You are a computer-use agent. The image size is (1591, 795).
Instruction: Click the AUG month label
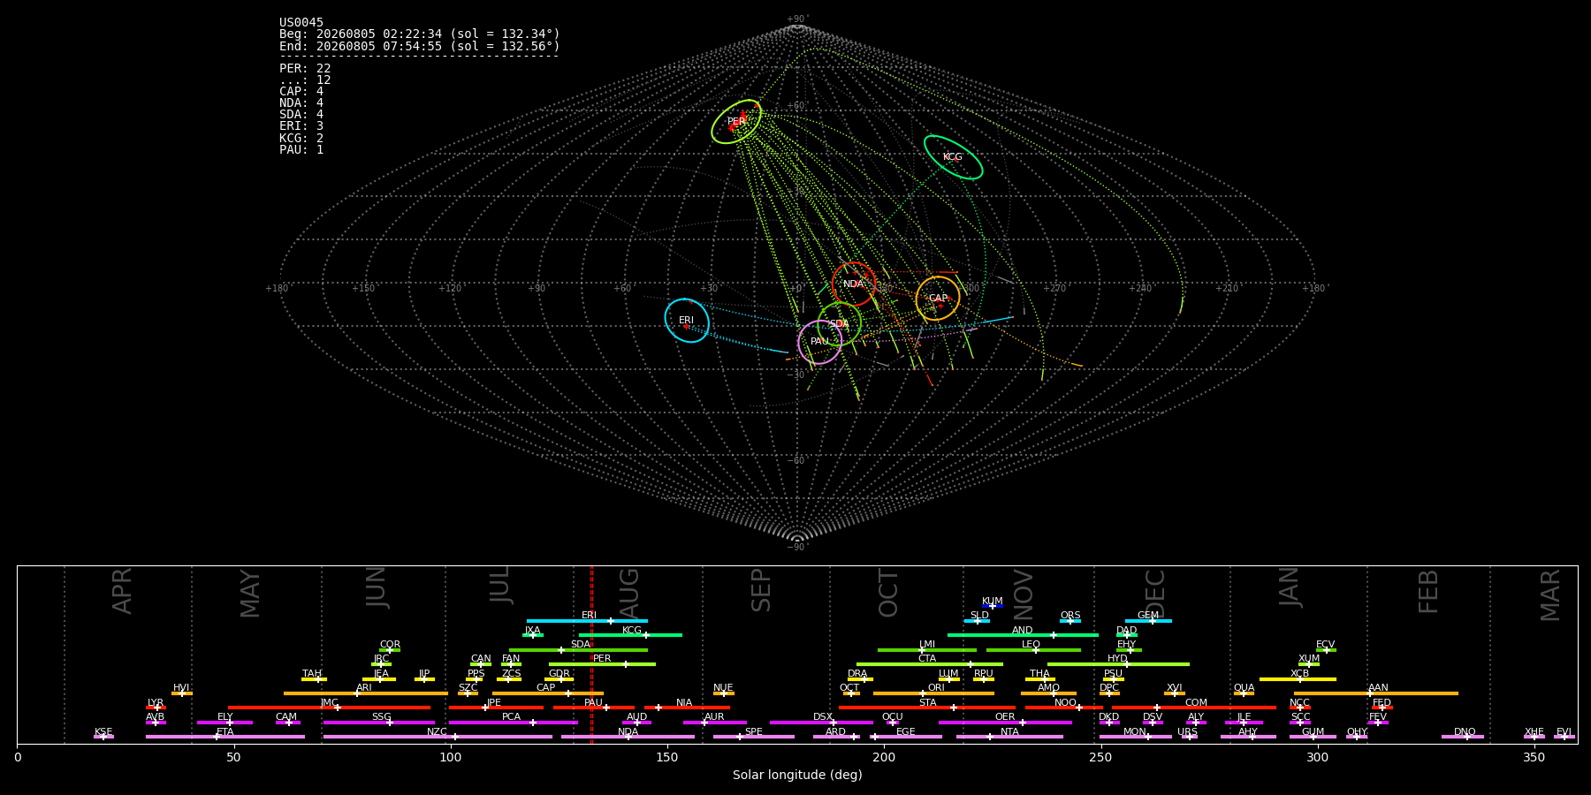click(629, 592)
